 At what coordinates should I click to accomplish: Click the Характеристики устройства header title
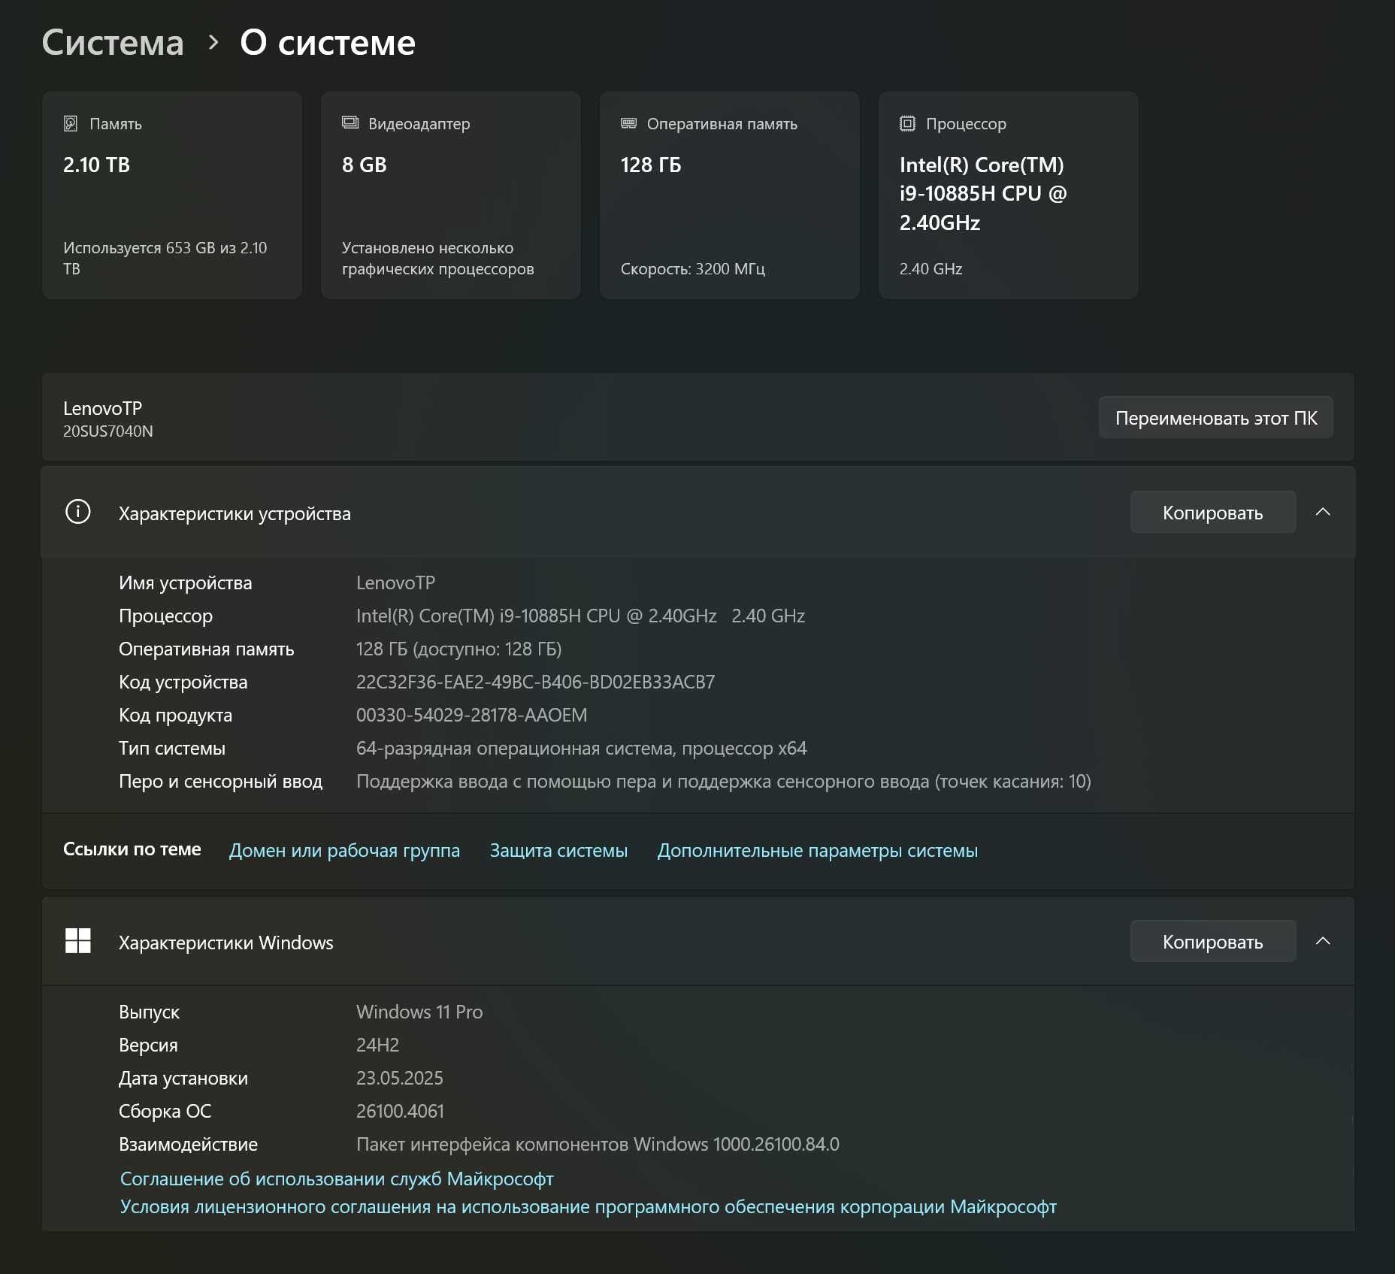(x=235, y=513)
